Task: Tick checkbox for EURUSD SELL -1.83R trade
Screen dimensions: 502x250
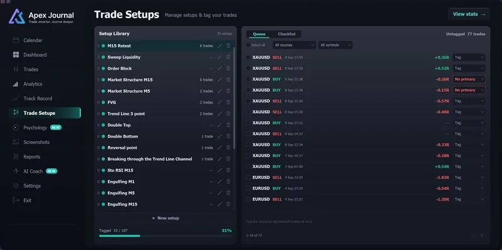Action: [248, 177]
